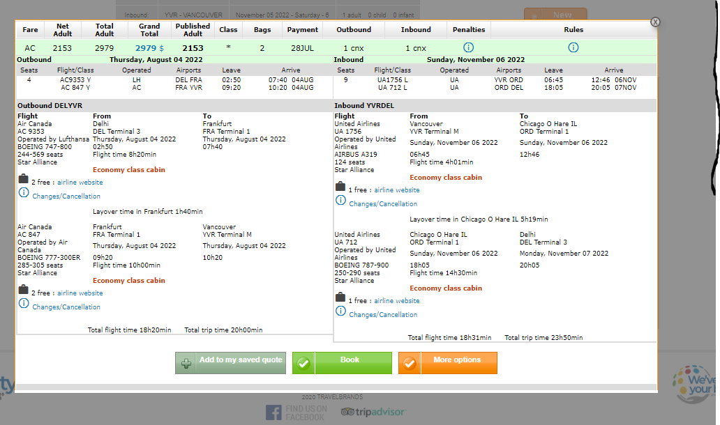Click the Rules info icon
The width and height of the screenshot is (720, 425).
[x=573, y=48]
